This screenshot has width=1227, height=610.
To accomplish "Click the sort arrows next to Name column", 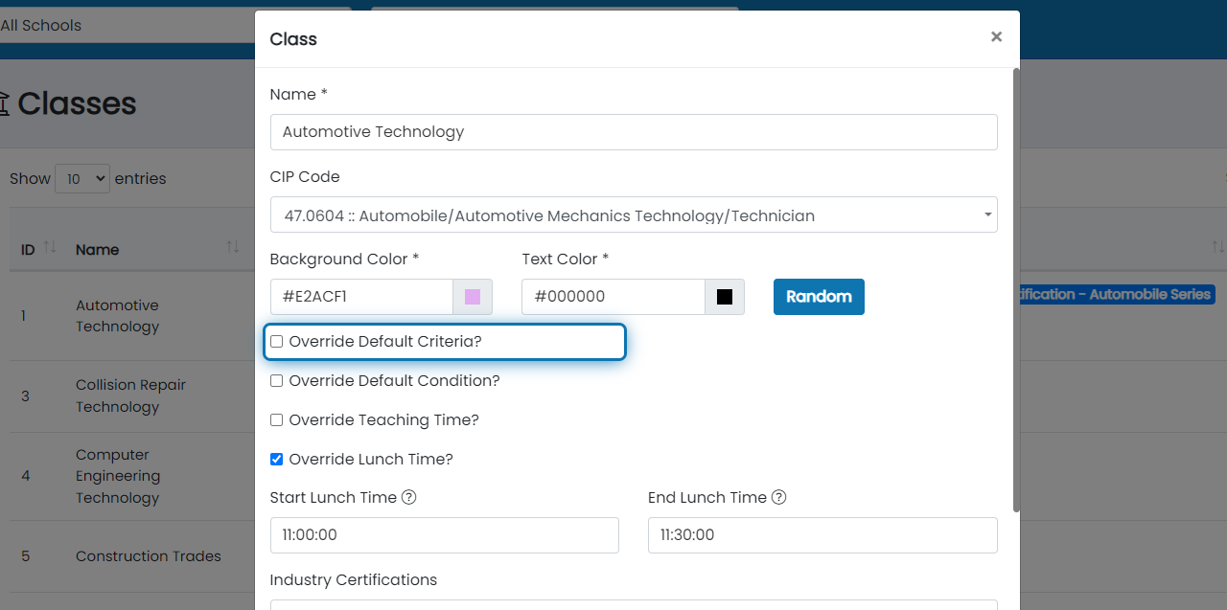I will point(232,248).
